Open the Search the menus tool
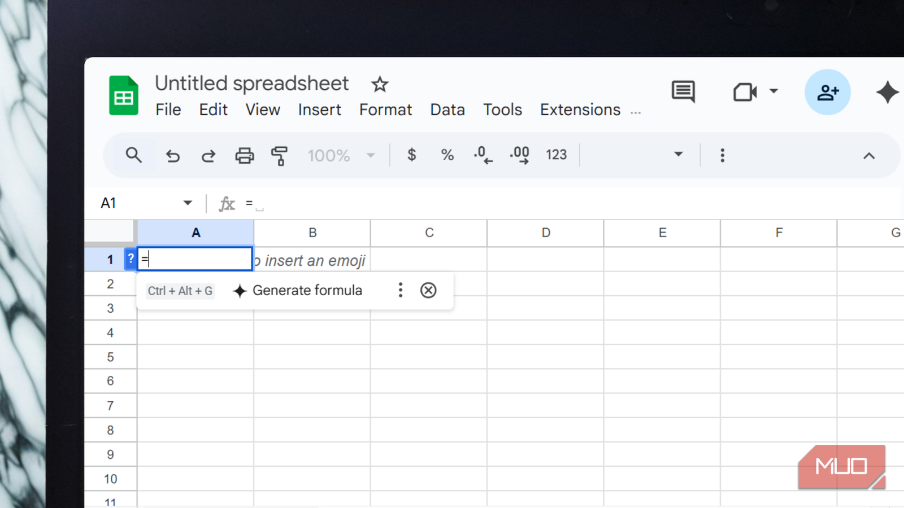Image resolution: width=904 pixels, height=508 pixels. pos(134,155)
